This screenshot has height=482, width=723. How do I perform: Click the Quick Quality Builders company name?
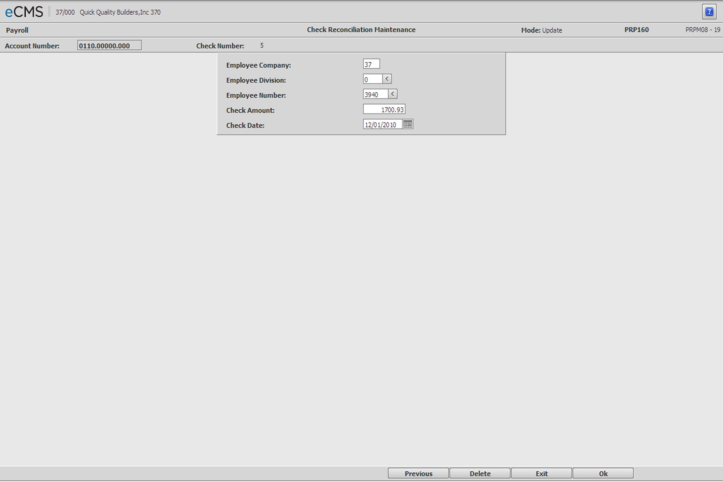point(120,12)
